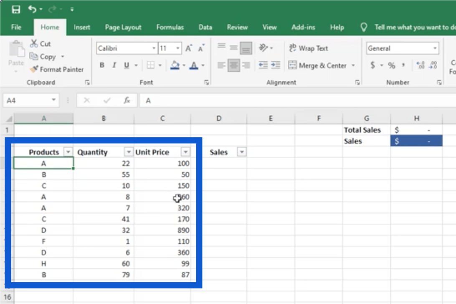Toggle Bottom Align icon
Viewport: 456px width, 304px height.
tap(246, 48)
